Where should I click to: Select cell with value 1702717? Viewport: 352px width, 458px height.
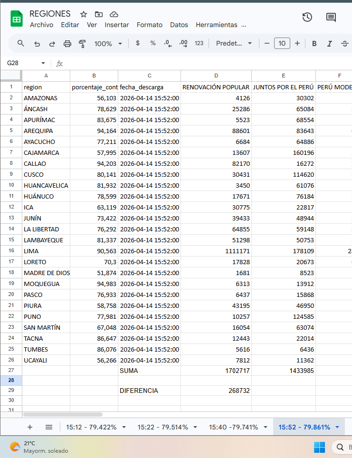coord(216,371)
